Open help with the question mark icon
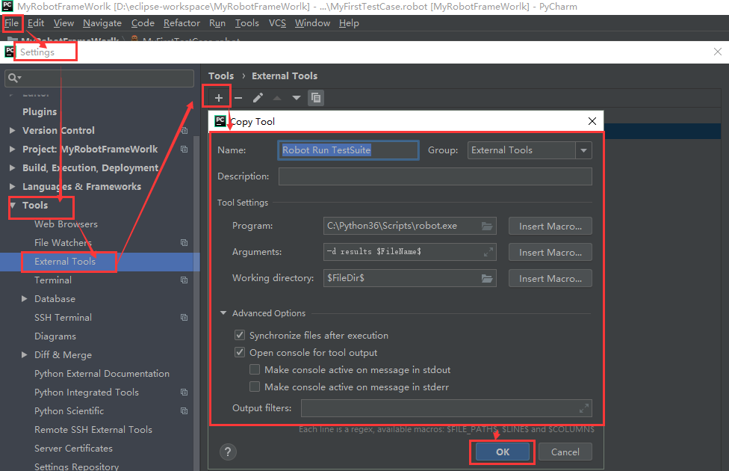 229,452
